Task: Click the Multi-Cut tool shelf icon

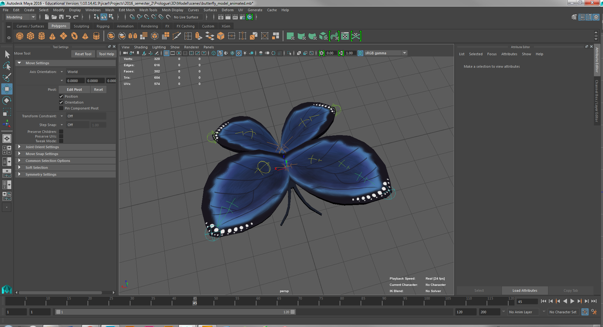Action: pyautogui.click(x=177, y=36)
